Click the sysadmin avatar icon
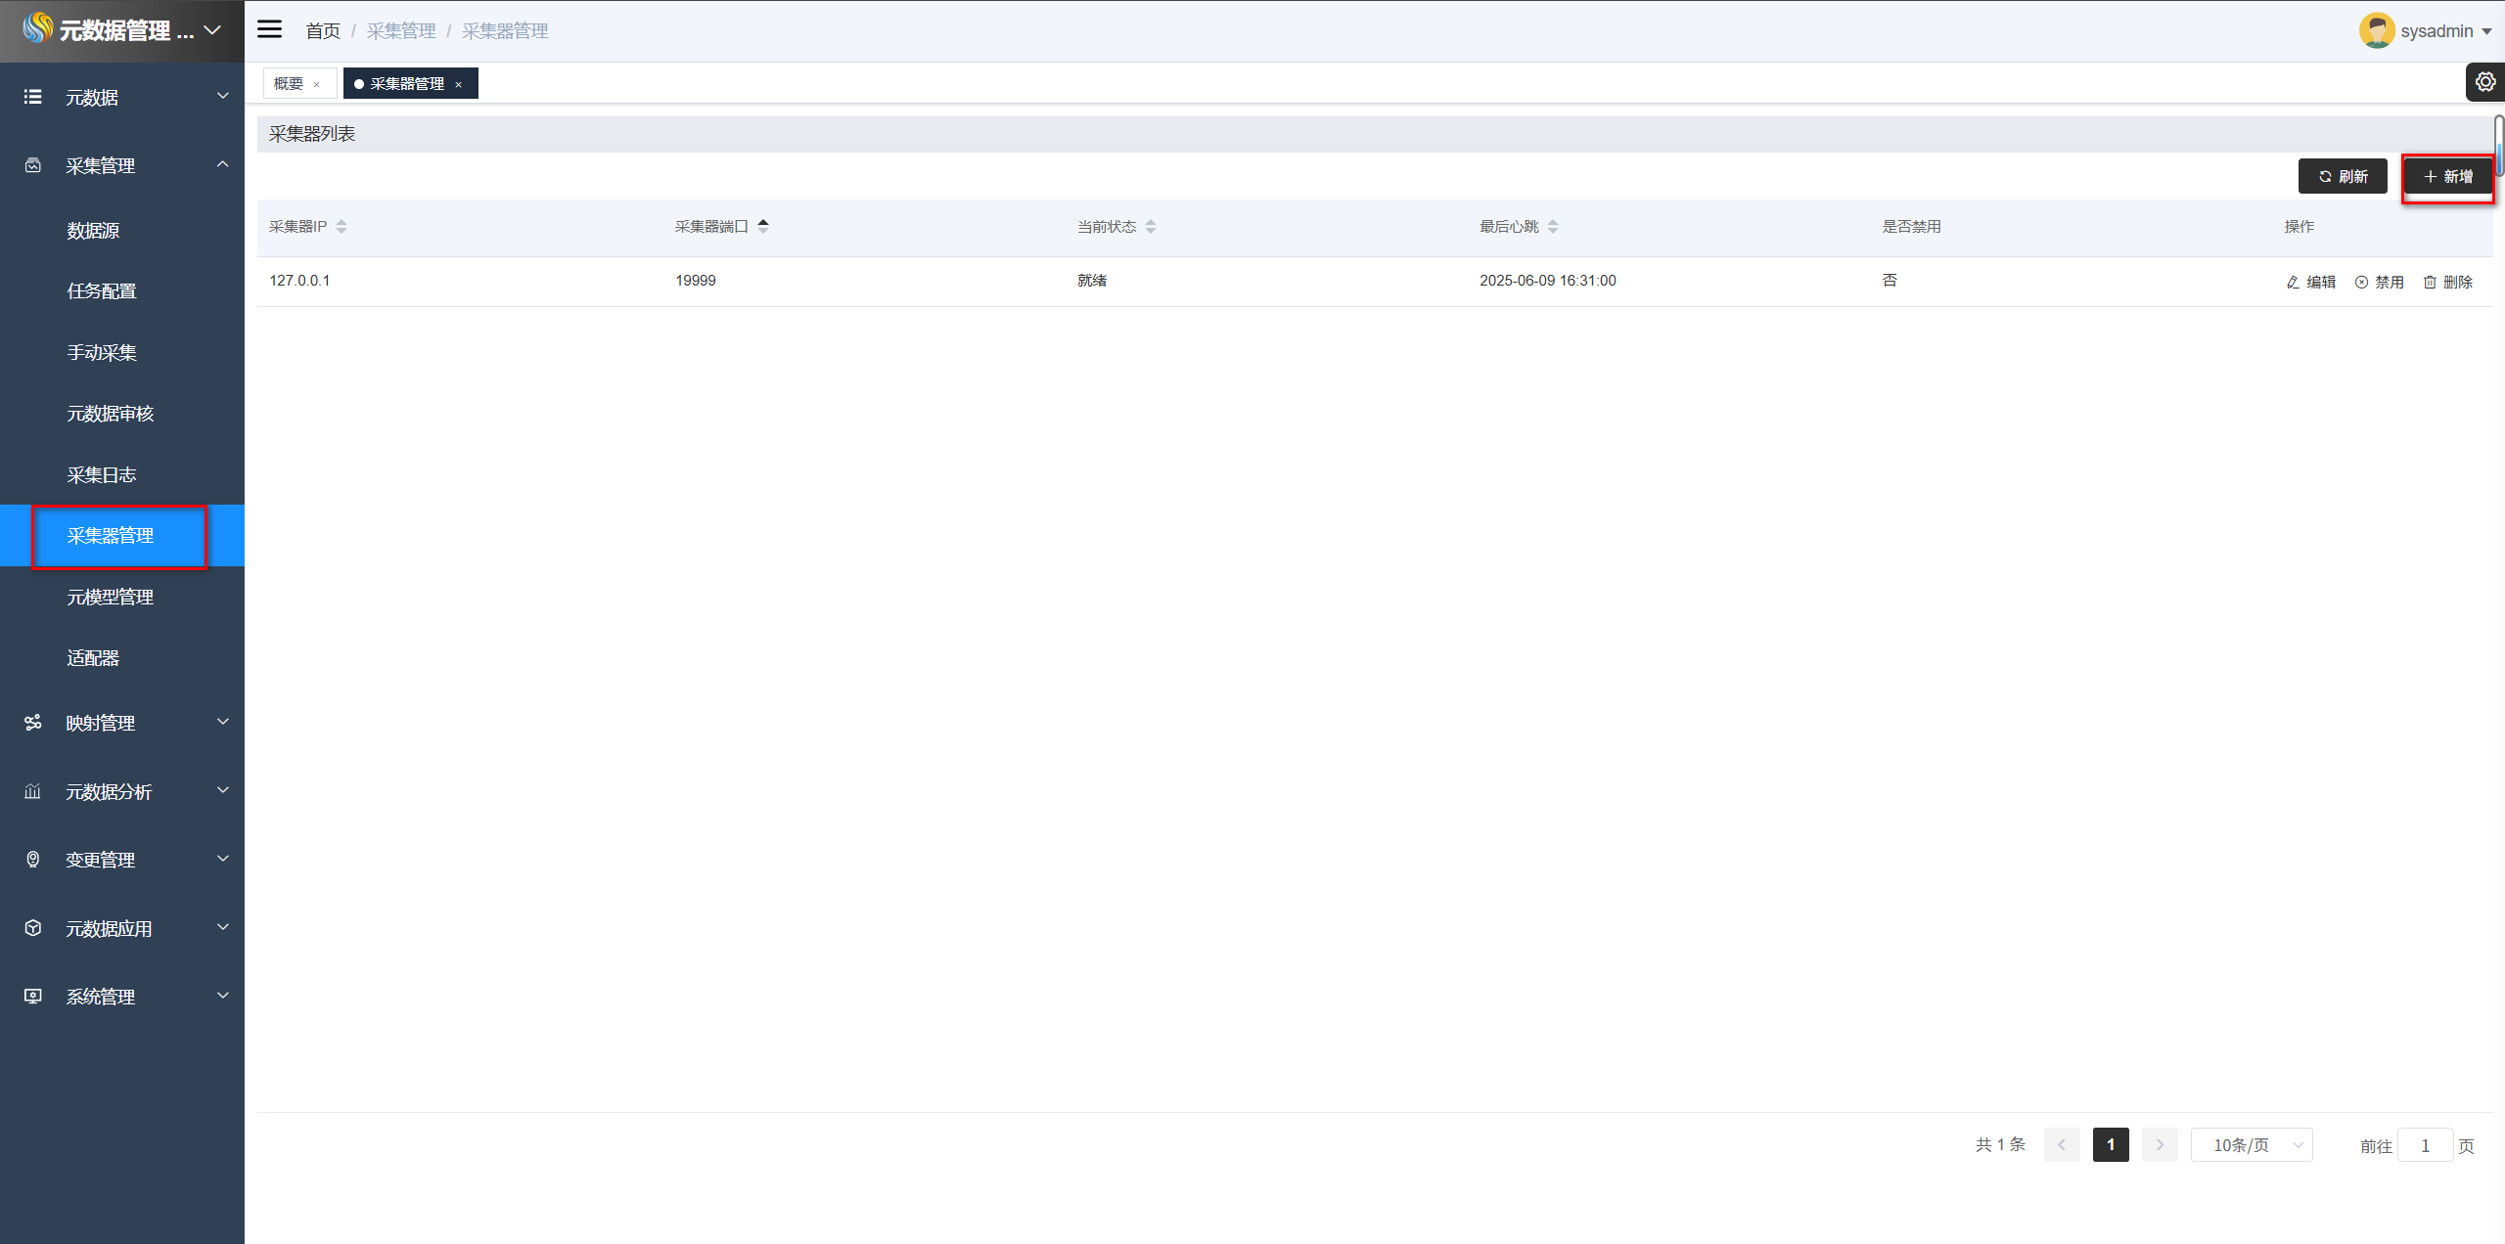 [2376, 30]
